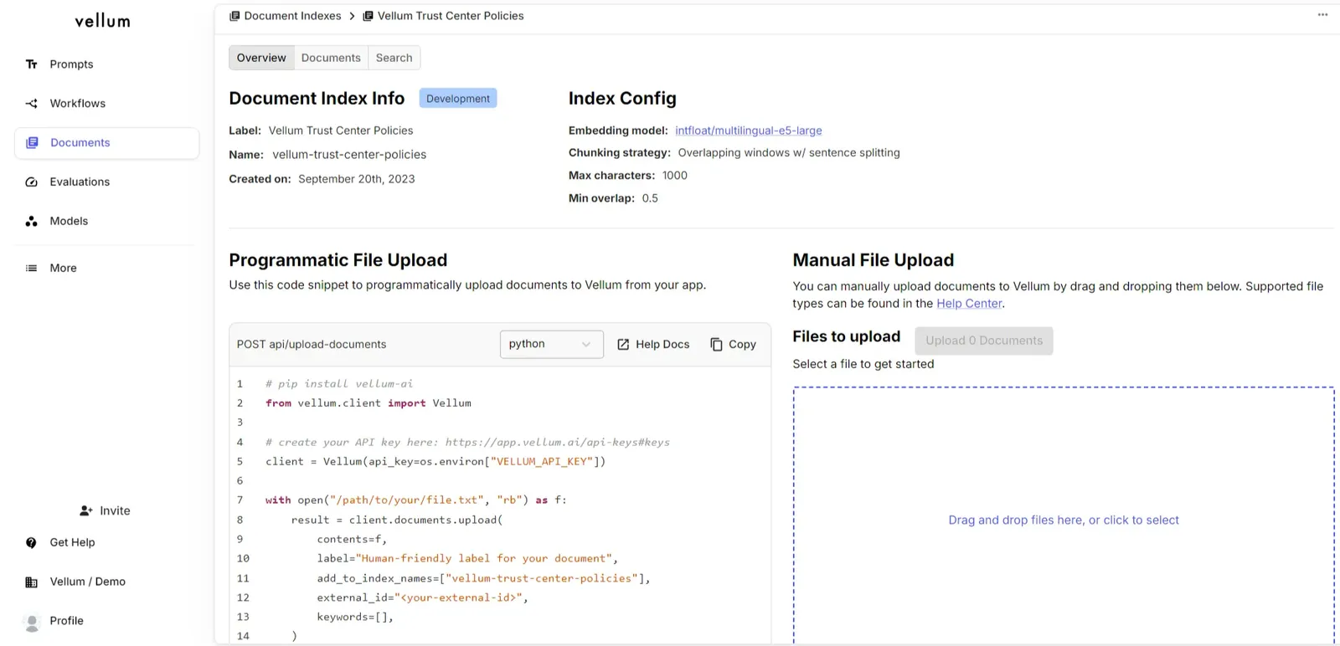
Task: Open the Help Center link
Action: 969,304
